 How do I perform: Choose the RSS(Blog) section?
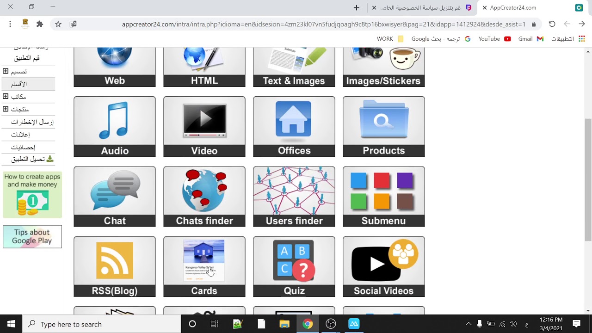[115, 267]
